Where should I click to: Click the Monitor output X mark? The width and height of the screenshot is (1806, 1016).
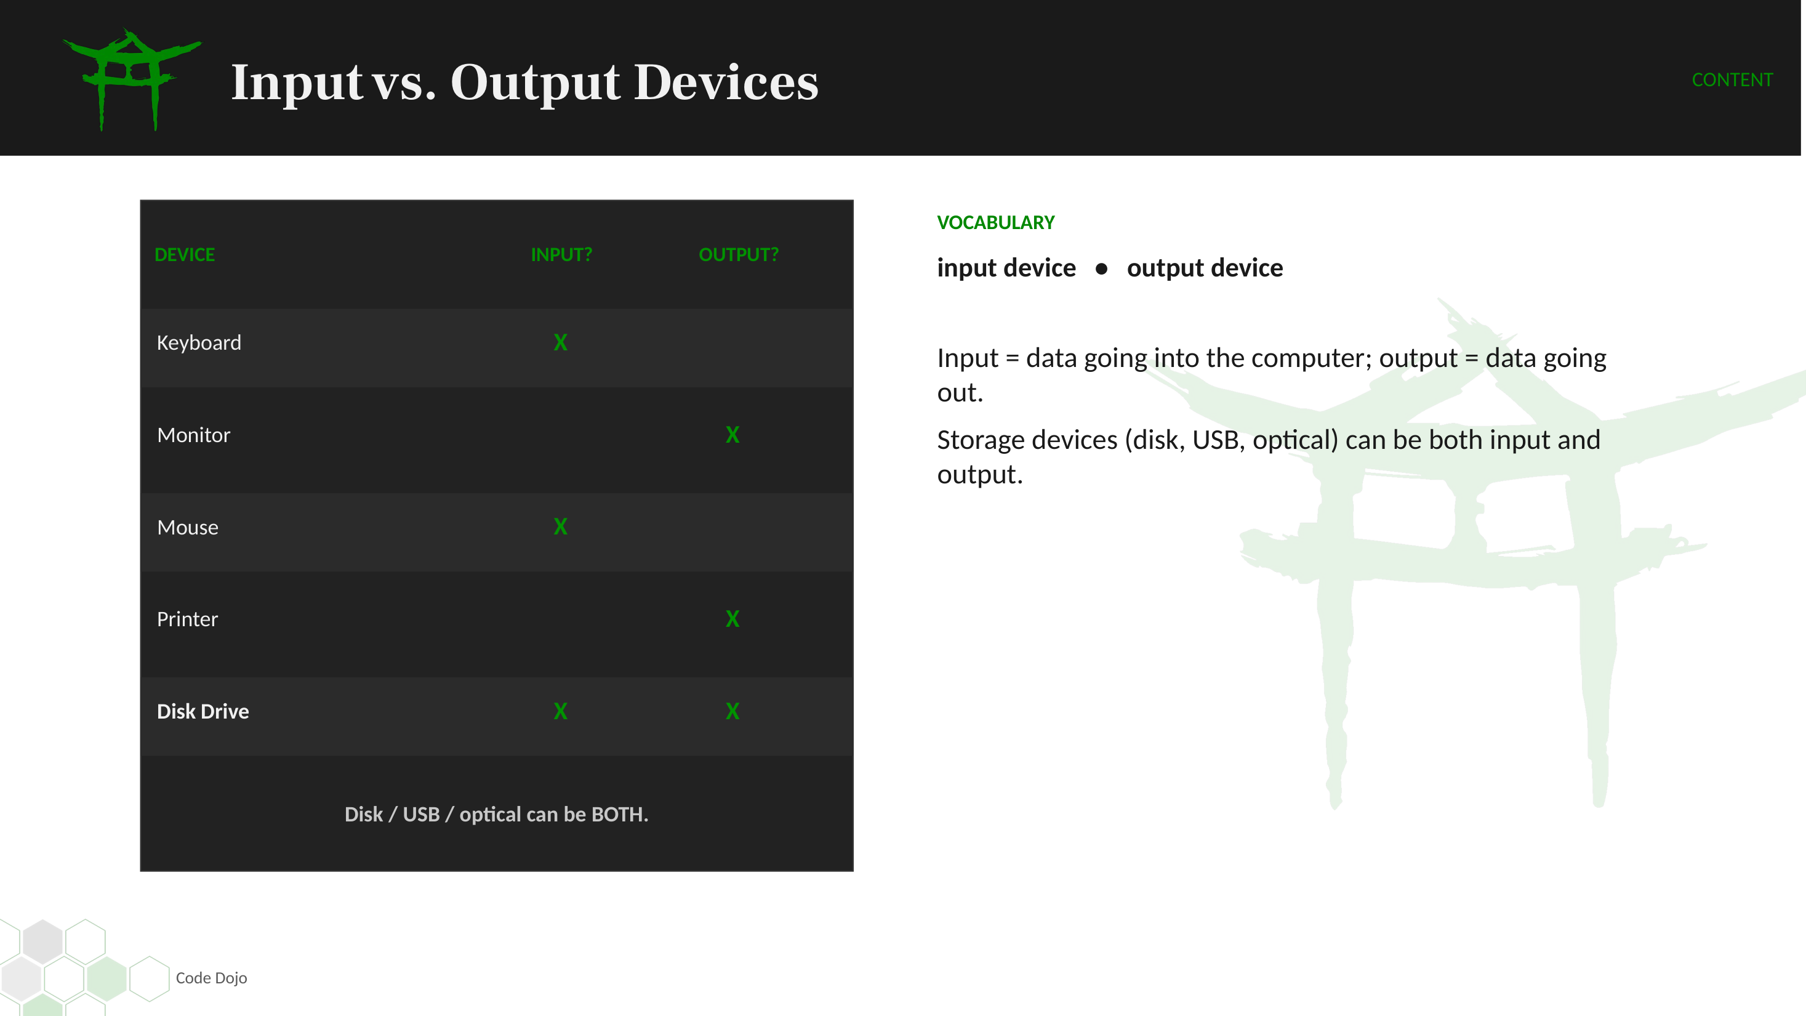pyautogui.click(x=732, y=435)
